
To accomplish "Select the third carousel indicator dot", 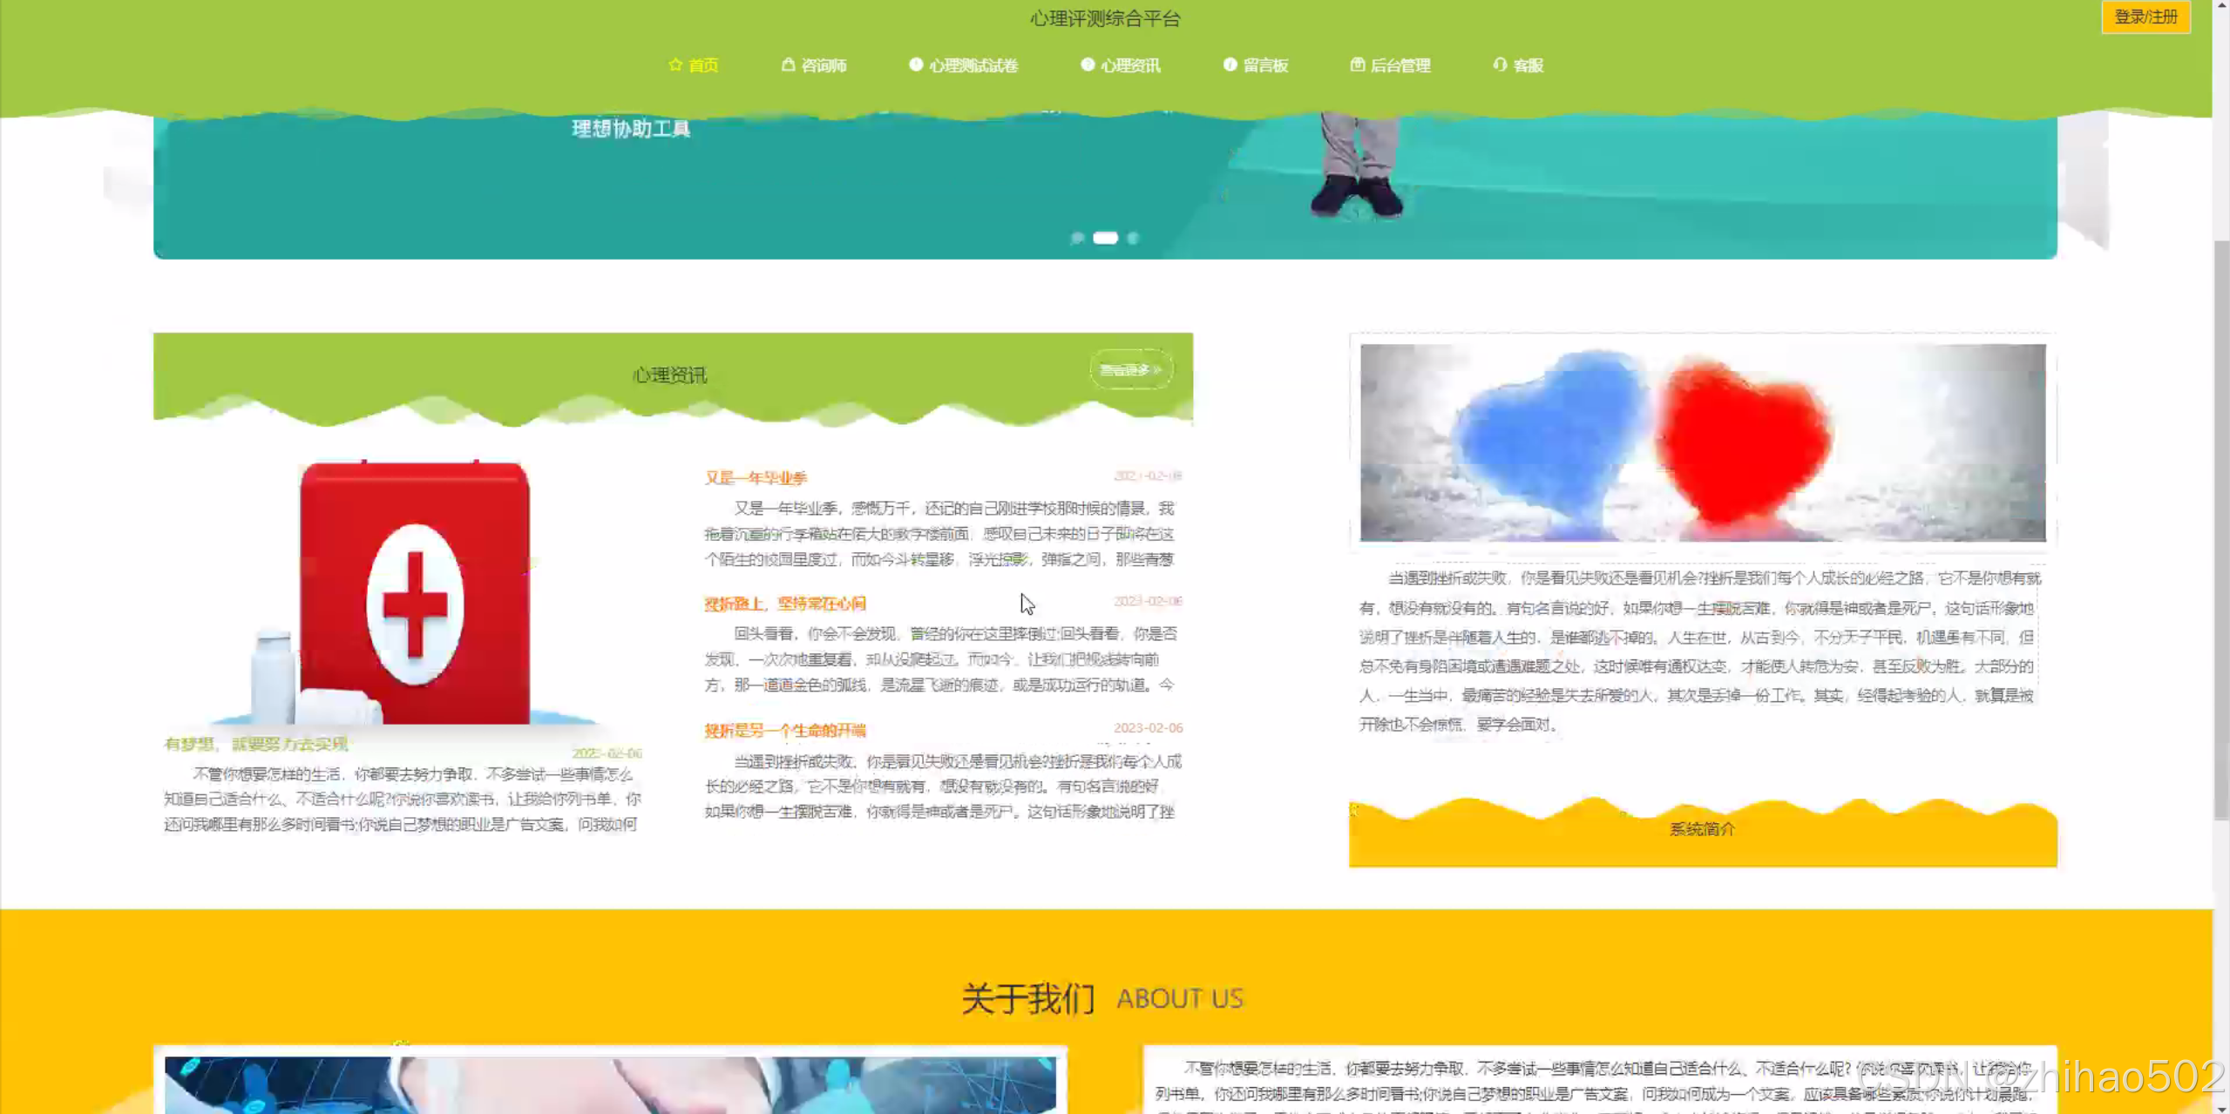I will (1133, 238).
